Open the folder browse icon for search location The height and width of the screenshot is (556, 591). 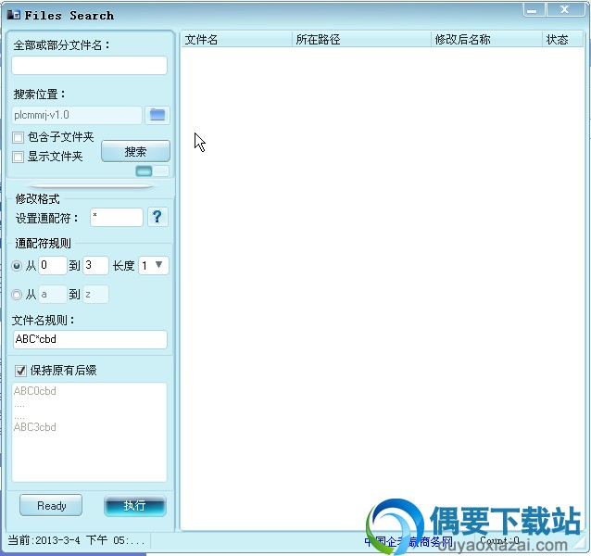[157, 115]
